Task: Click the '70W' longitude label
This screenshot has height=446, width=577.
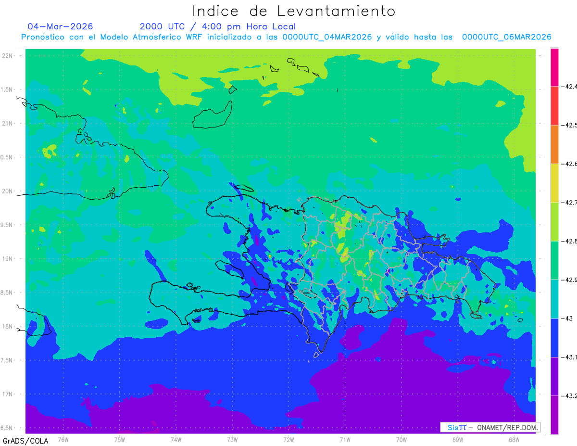Action: [401, 439]
